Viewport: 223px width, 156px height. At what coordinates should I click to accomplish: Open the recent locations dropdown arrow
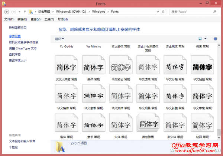click(19, 12)
